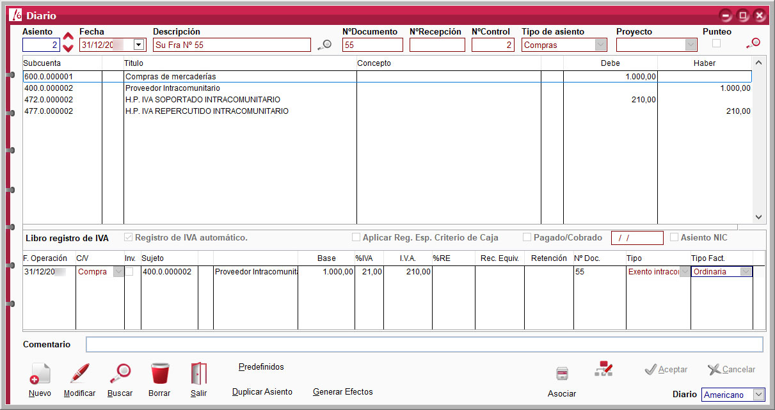Click the Haber 1.000,00 amount cell
Screen dimensions: 775x410
pos(705,88)
